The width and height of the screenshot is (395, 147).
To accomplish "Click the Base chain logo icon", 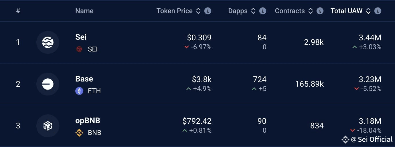I will 48,84.
